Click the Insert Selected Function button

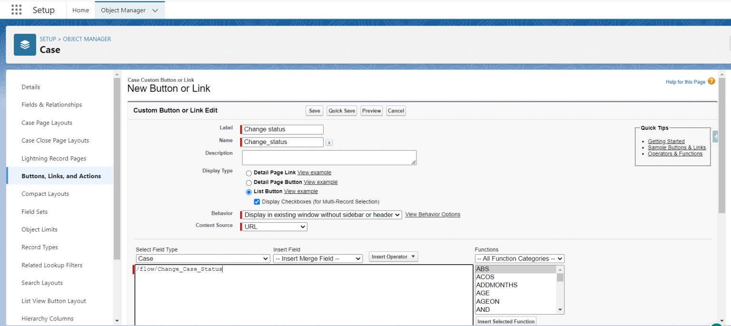pyautogui.click(x=505, y=321)
